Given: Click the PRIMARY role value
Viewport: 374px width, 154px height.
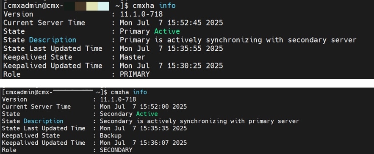Looking at the screenshot, I should pos(135,74).
